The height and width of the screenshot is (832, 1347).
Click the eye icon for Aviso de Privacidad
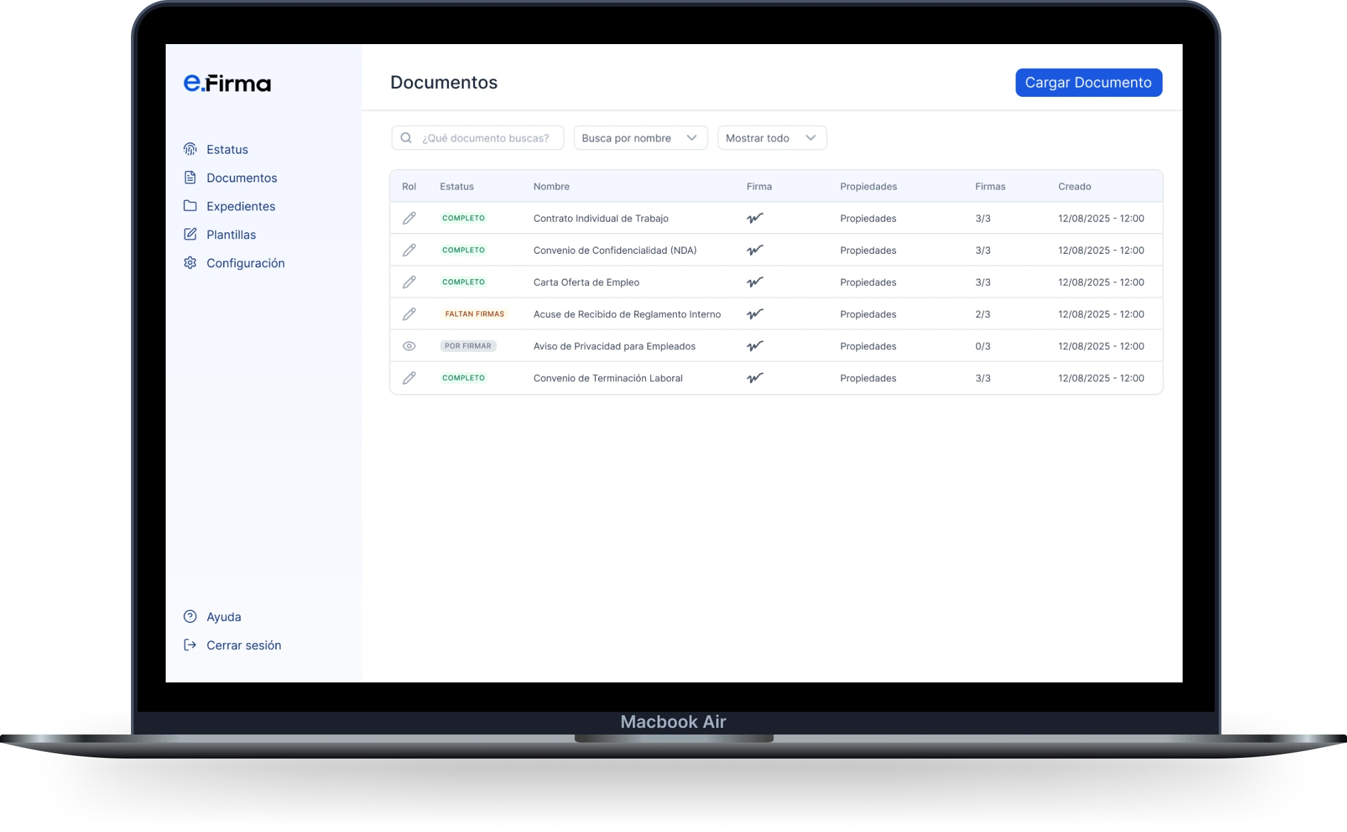[x=409, y=346]
